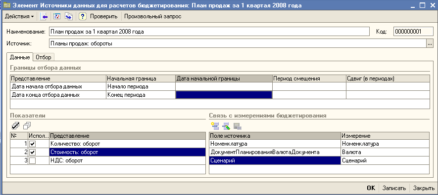The image size is (438, 195).
Task: Toggle checkbox for Количество: оборот
Action: click(x=33, y=144)
